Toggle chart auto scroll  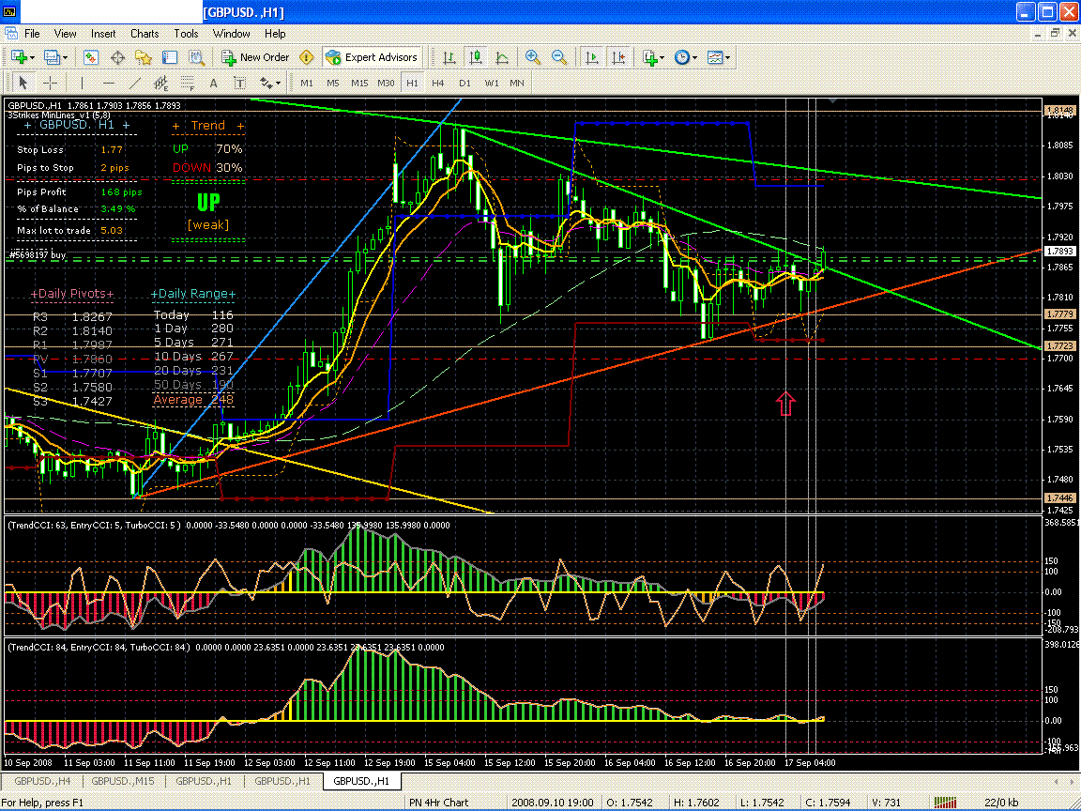[591, 58]
